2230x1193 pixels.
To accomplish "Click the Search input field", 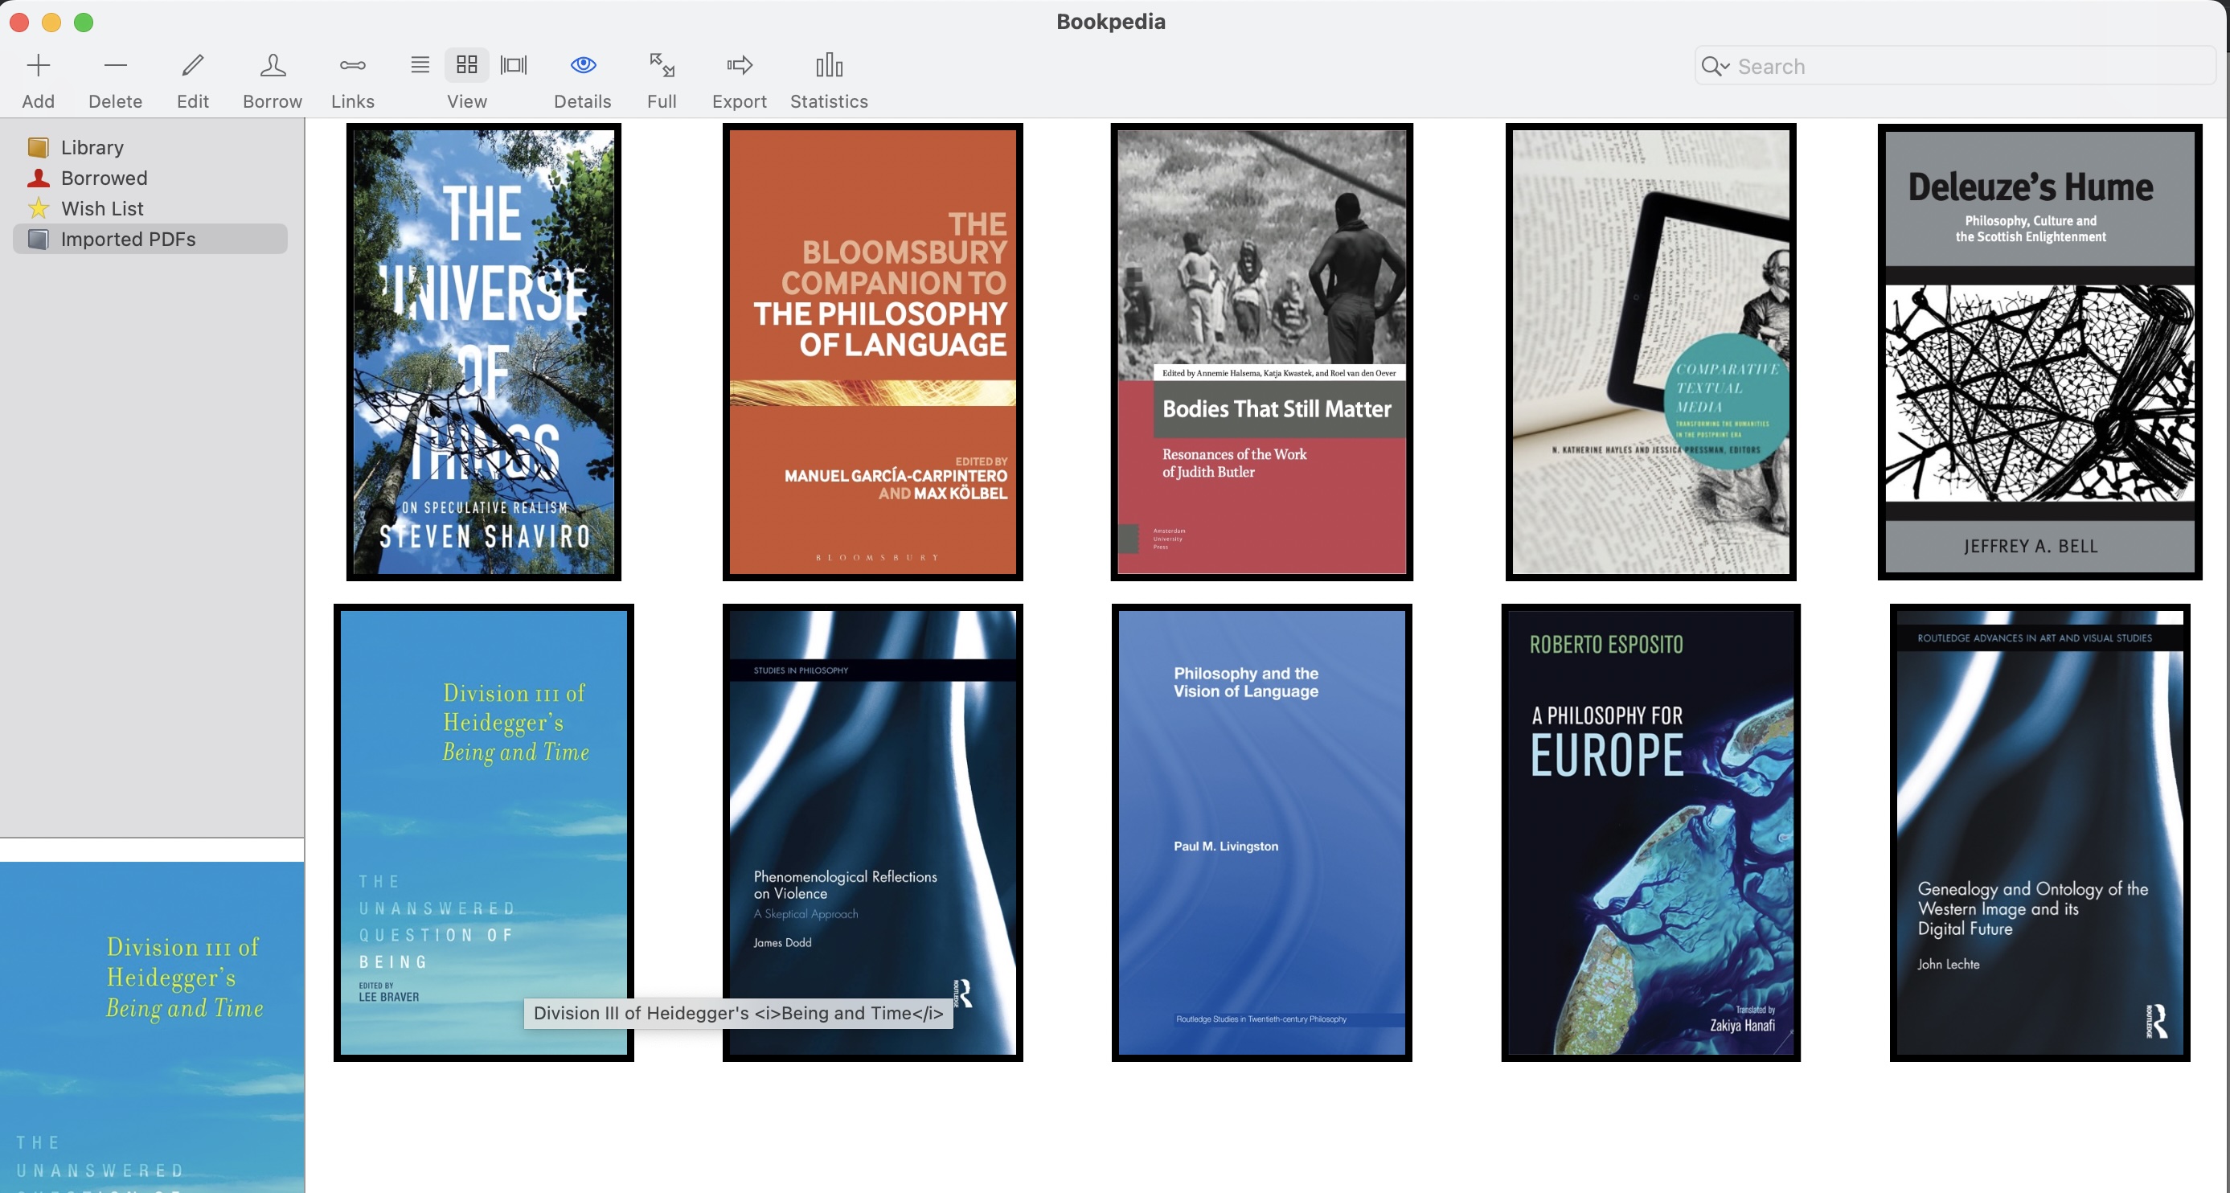I will pyautogui.click(x=1965, y=67).
